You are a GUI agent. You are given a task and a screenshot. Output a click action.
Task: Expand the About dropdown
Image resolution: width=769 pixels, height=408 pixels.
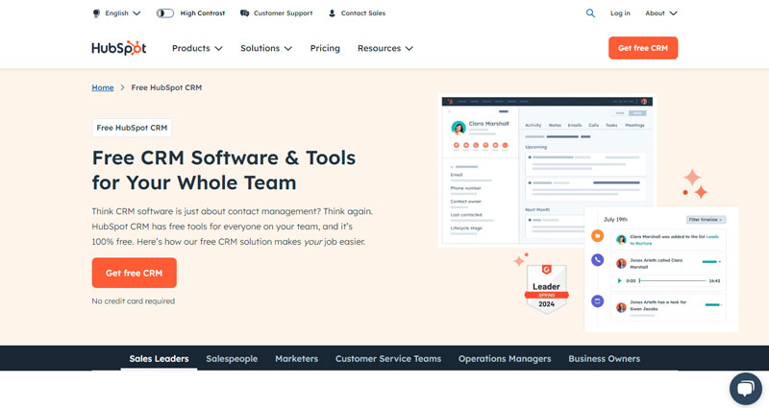tap(660, 13)
